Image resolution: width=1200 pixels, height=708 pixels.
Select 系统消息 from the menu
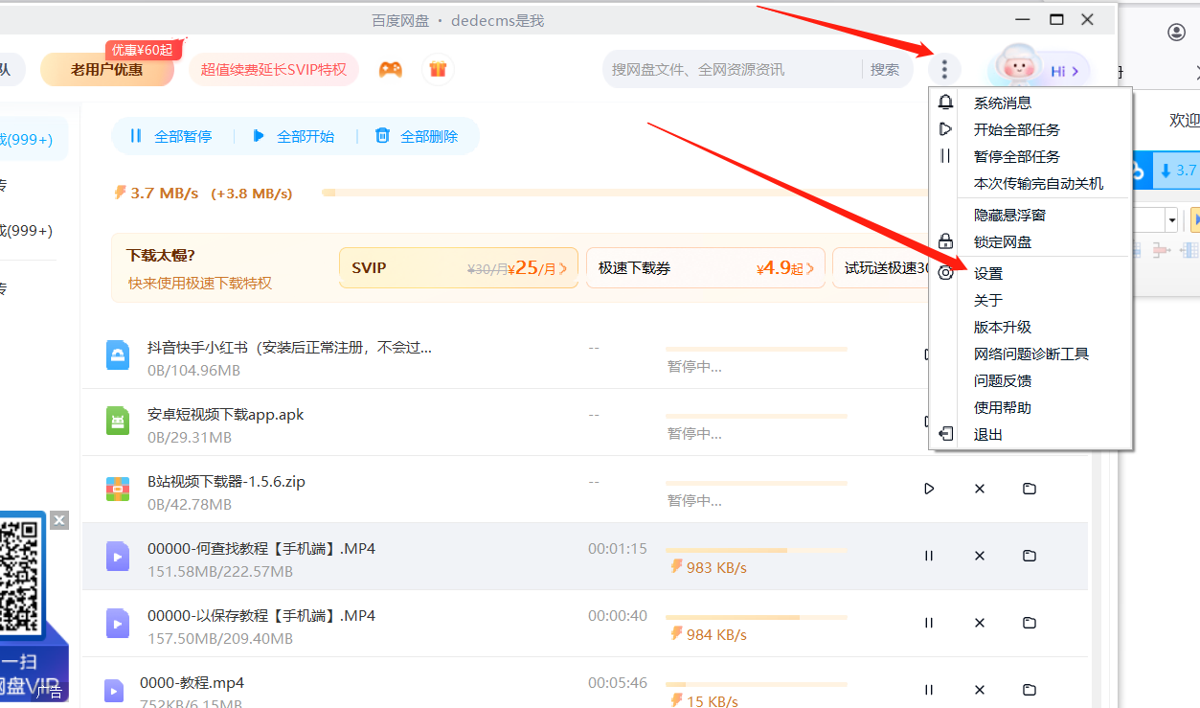click(x=1003, y=103)
